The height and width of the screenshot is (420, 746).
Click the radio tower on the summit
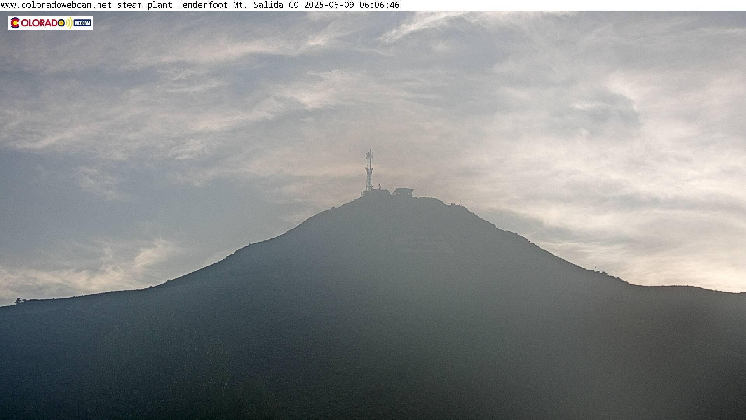[369, 170]
